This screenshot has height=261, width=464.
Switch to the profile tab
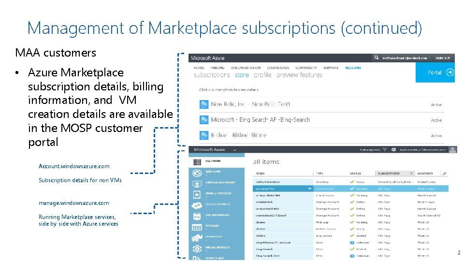pos(262,75)
